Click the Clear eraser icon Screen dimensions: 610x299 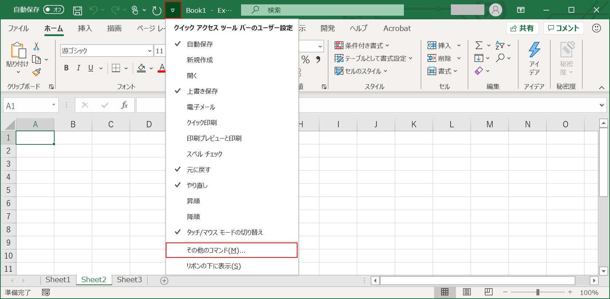coord(479,71)
